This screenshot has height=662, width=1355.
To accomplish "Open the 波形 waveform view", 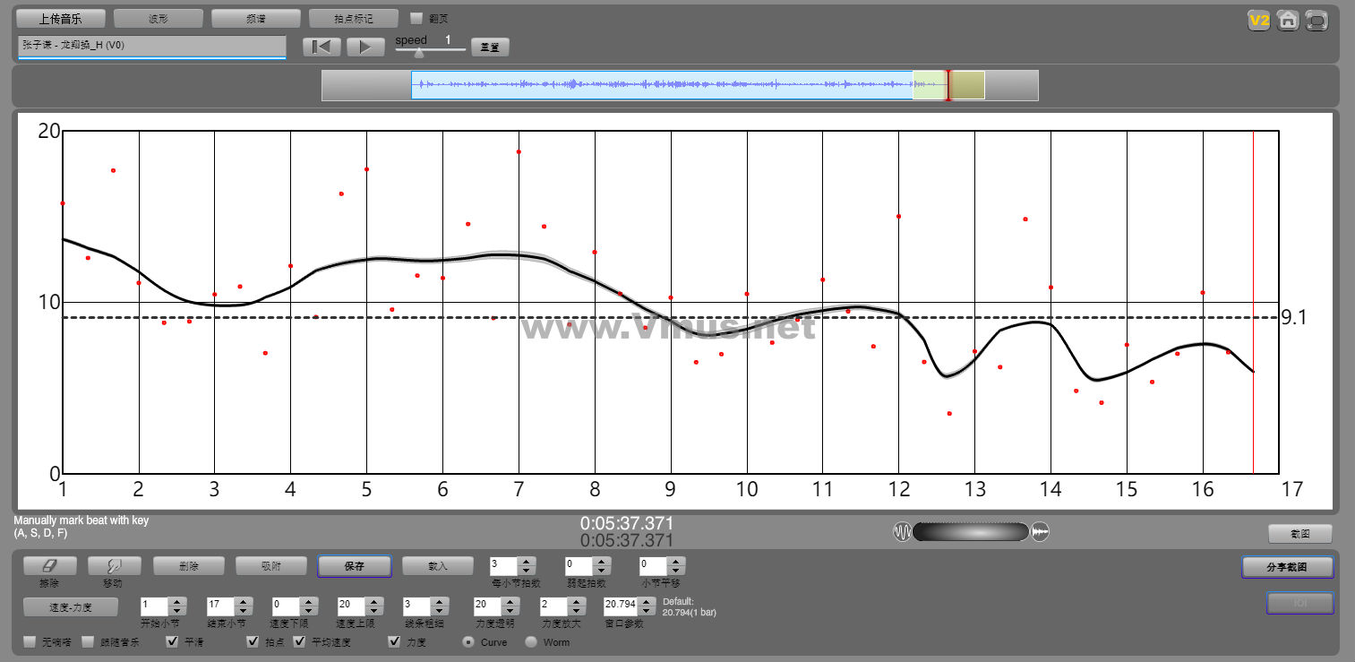I will (x=159, y=19).
